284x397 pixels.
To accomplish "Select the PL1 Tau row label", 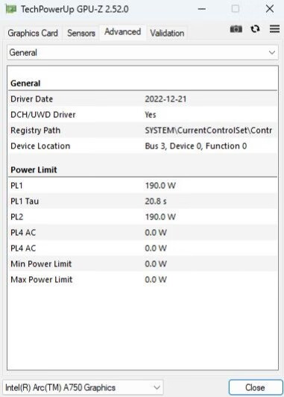I will tap(25, 201).
